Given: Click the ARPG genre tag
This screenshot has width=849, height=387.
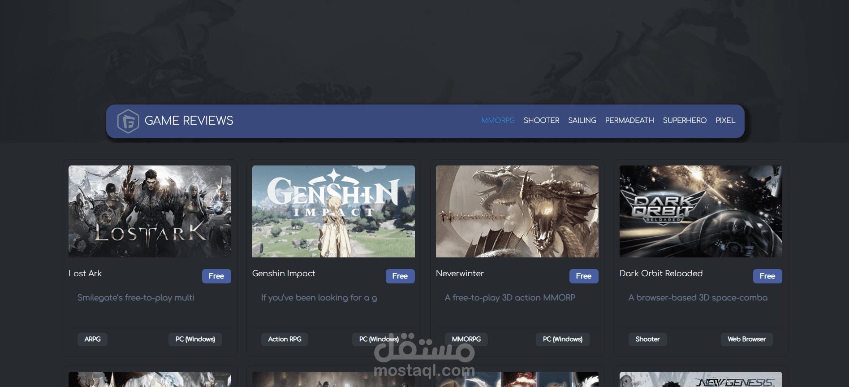Looking at the screenshot, I should [92, 339].
